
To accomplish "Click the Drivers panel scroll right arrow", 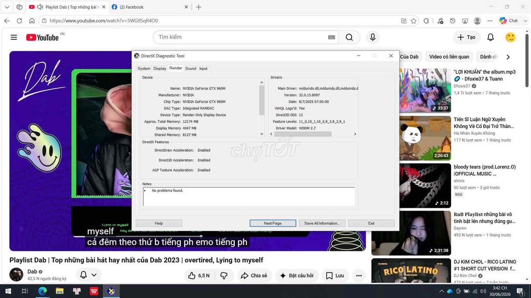I will (355, 134).
